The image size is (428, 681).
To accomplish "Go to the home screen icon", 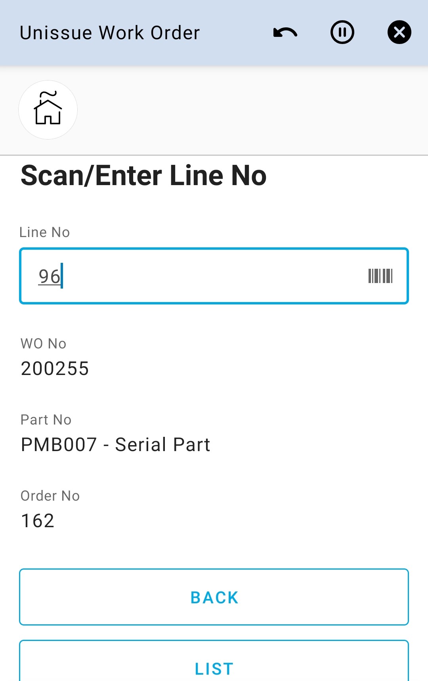I will pos(48,110).
